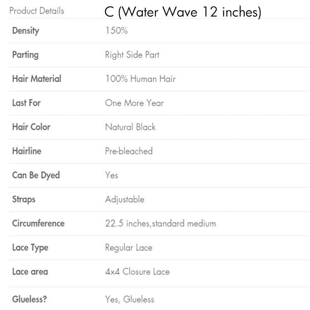The image size is (310, 310).
Task: Select the C (Water Wave 12 inches) title
Action: (x=183, y=12)
